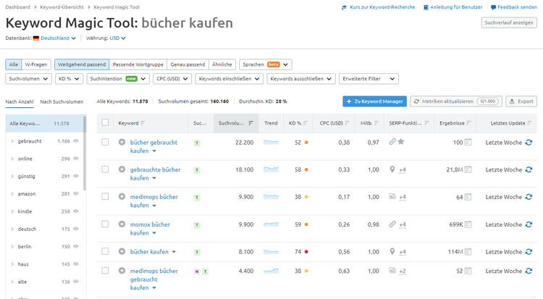Refresh metrics for the 4.400 volume row
This screenshot has height=299, width=543.
pos(529,271)
